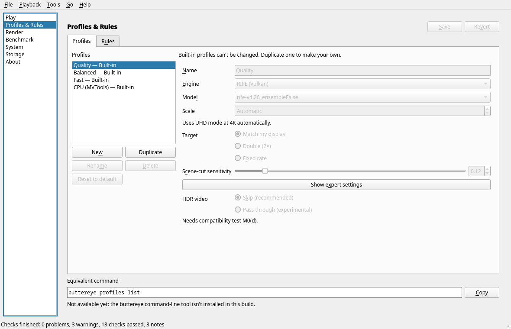Click the window resize grip in corner
The height and width of the screenshot is (329, 511).
pyautogui.click(x=508, y=326)
